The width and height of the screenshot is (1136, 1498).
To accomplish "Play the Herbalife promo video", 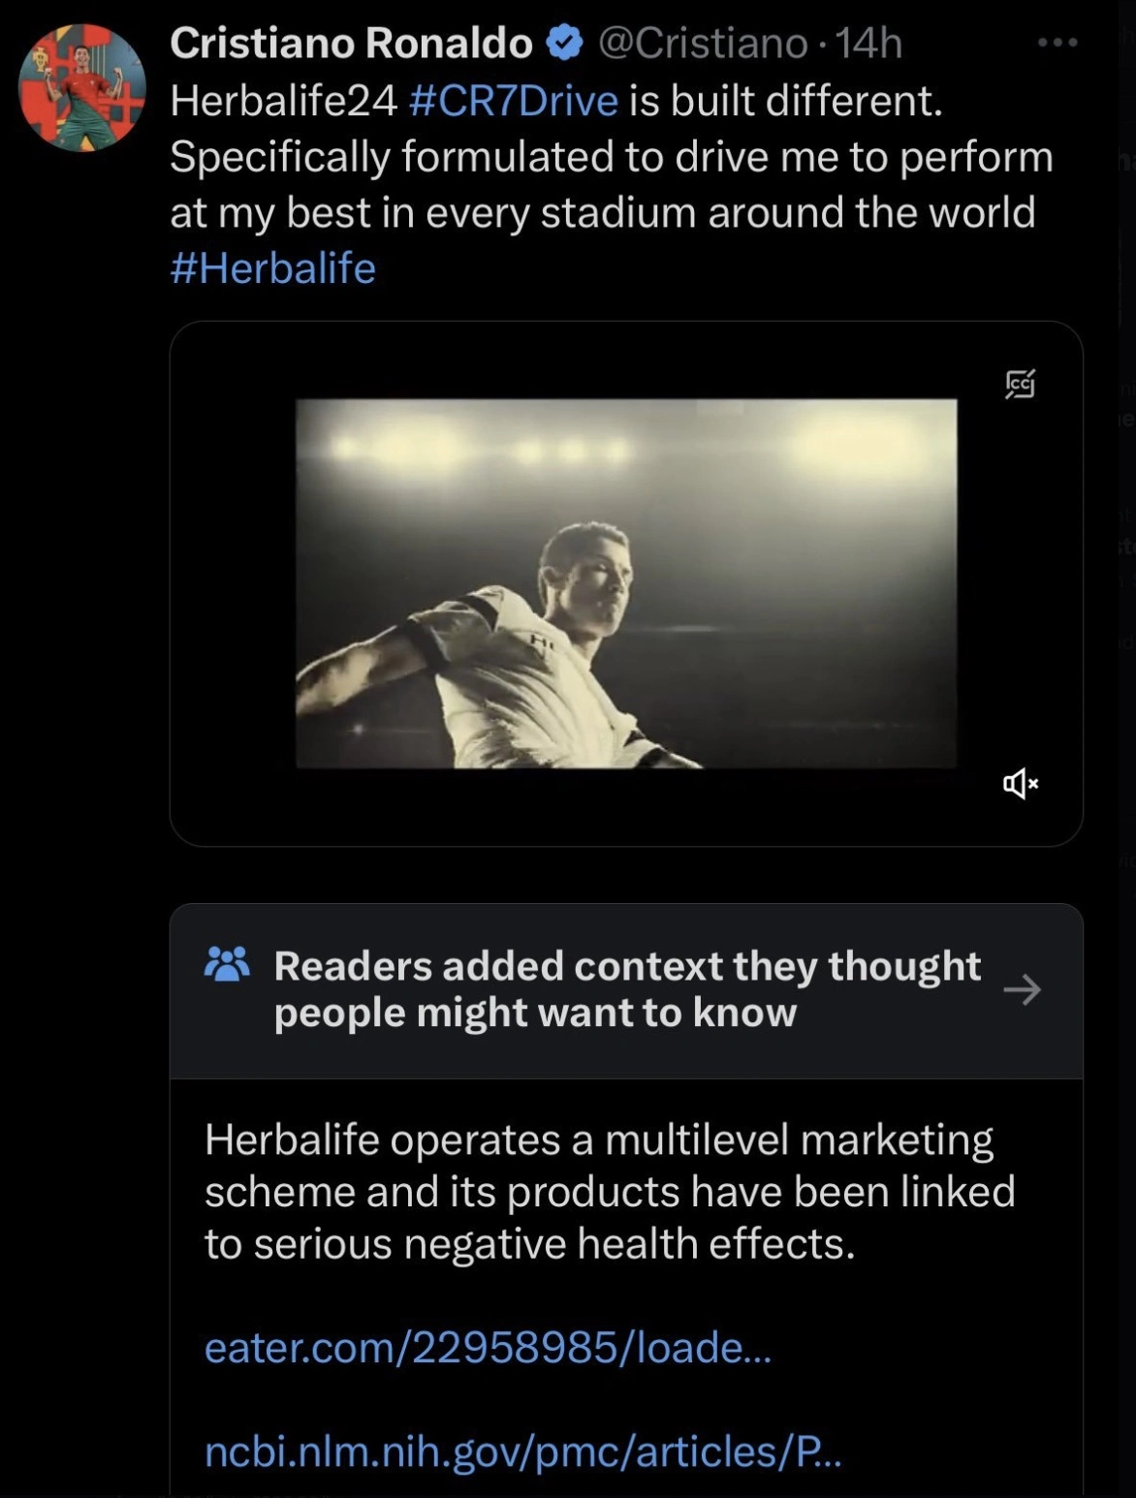I will 625,583.
